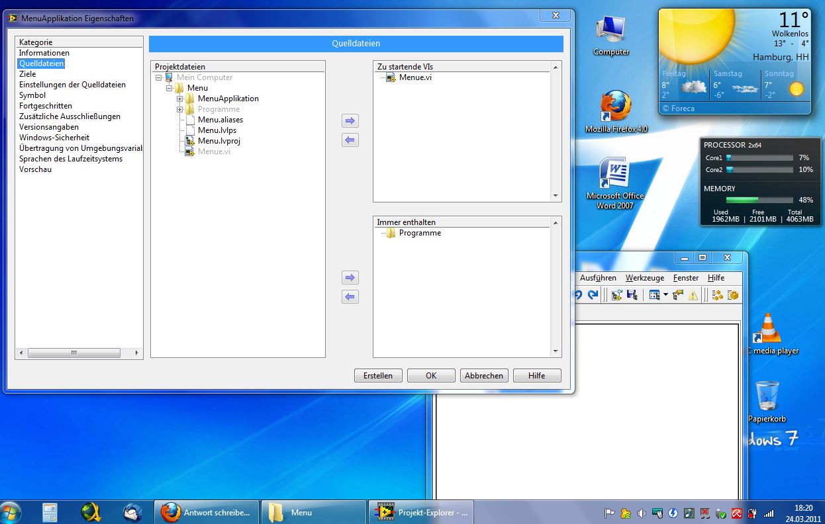The image size is (825, 524).
Task: Select Windows-Sicherheit category
Action: pos(54,138)
